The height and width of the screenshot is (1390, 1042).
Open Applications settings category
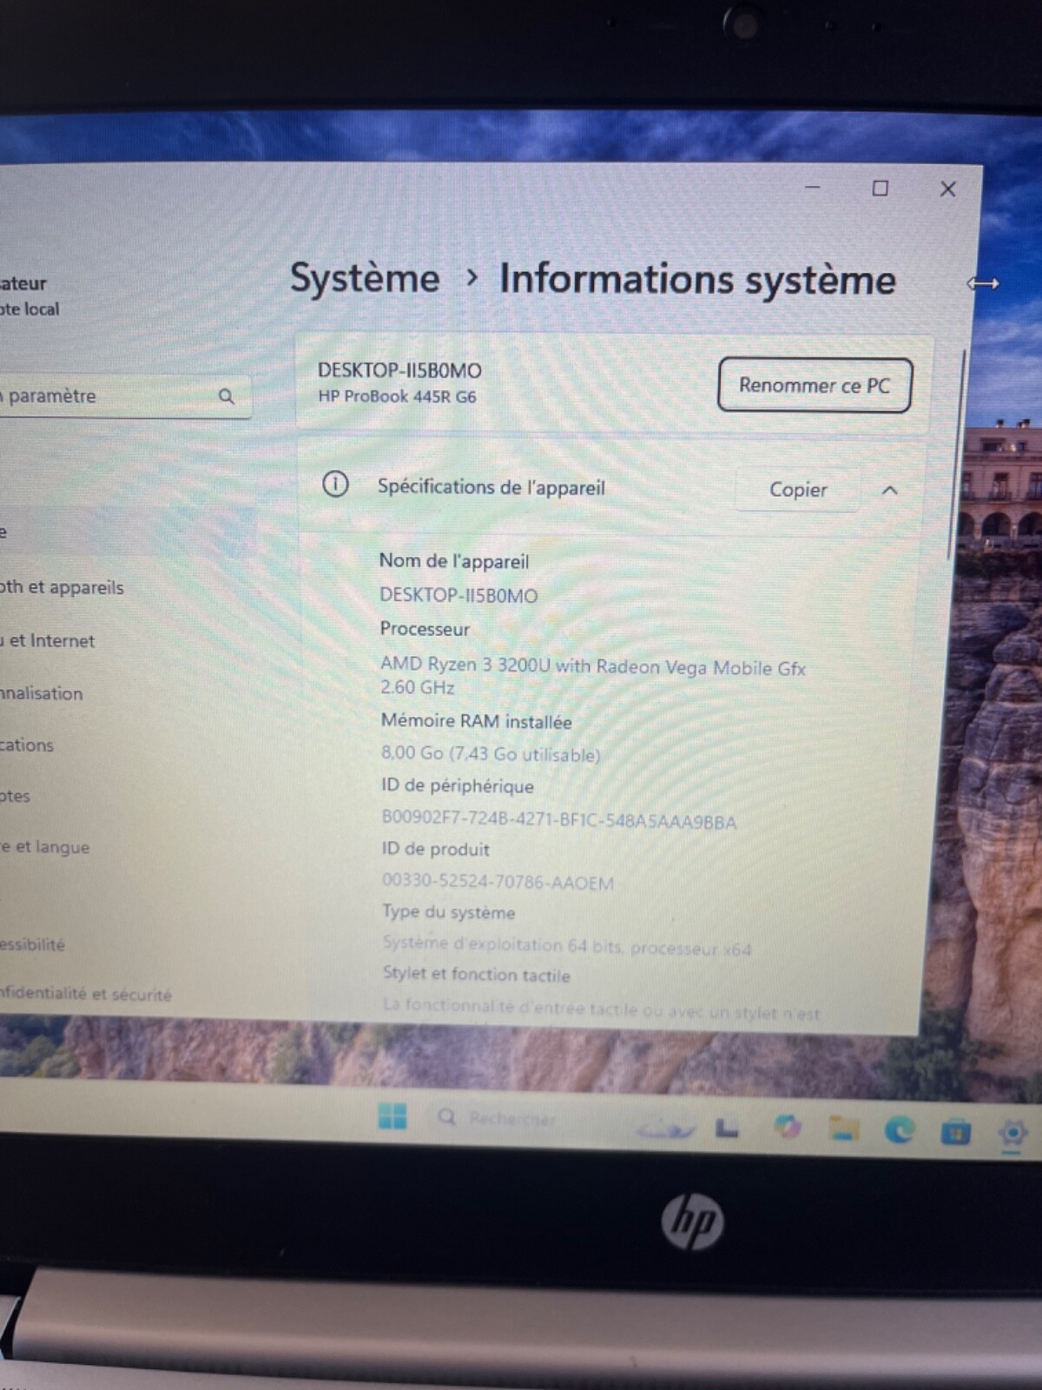click(x=27, y=745)
